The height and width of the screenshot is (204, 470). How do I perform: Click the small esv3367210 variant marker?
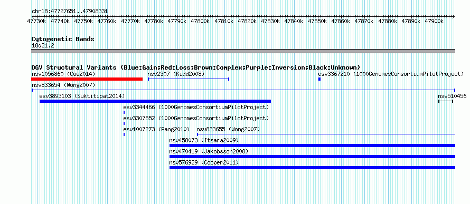pyautogui.click(x=319, y=79)
